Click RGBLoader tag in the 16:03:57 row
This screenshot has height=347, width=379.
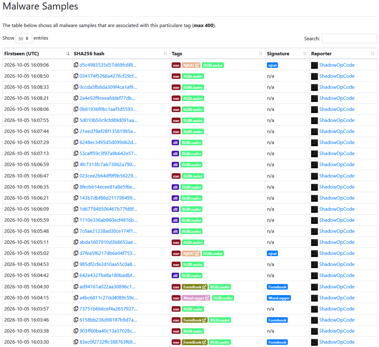click(193, 309)
